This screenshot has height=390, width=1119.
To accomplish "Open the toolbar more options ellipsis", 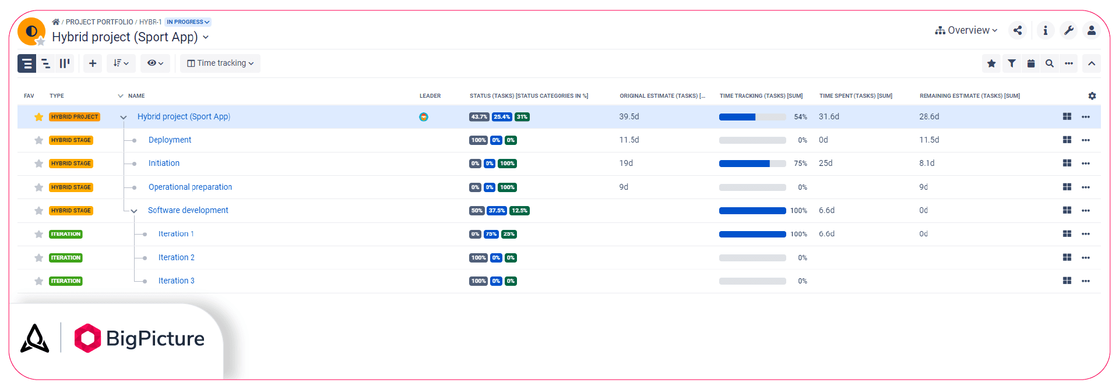I will click(x=1069, y=63).
